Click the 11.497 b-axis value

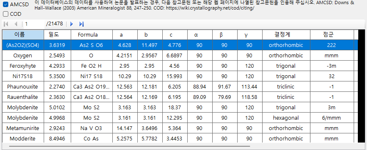click(150, 45)
